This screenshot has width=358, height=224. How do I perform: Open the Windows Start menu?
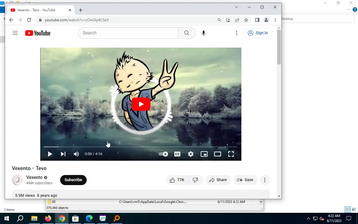7,218
